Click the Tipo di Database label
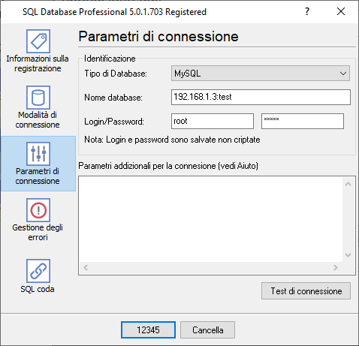Screen dimensions: 359x346 coord(116,74)
